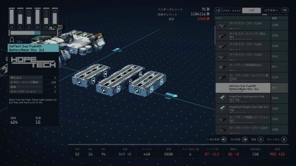Screen dimensions: 296x166
Task: Click the RB bumper icon
Action: (x=285, y=10)
